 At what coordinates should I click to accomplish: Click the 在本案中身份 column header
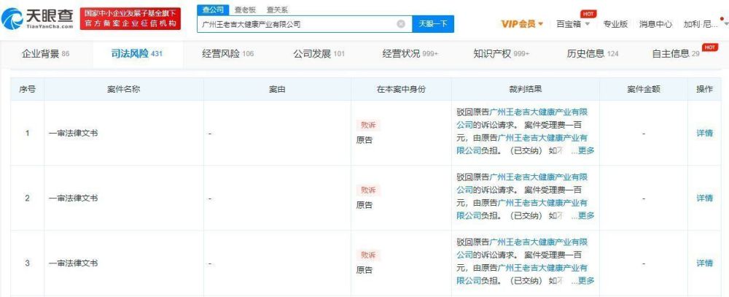point(401,89)
